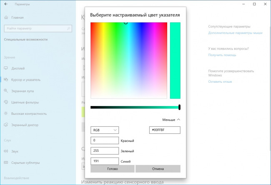The image size is (271, 185).
Task: Maximize the Параметры window
Action: pos(254,4)
